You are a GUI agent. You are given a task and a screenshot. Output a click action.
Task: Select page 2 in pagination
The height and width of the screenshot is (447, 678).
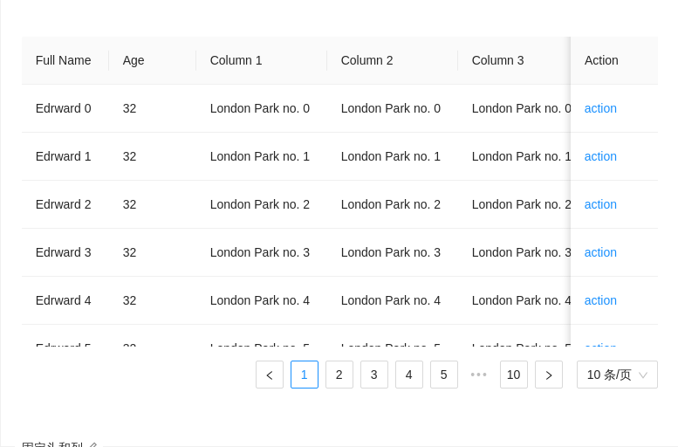pyautogui.click(x=339, y=375)
